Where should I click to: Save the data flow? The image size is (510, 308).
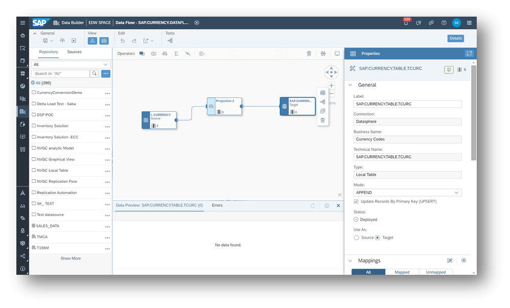(x=45, y=41)
